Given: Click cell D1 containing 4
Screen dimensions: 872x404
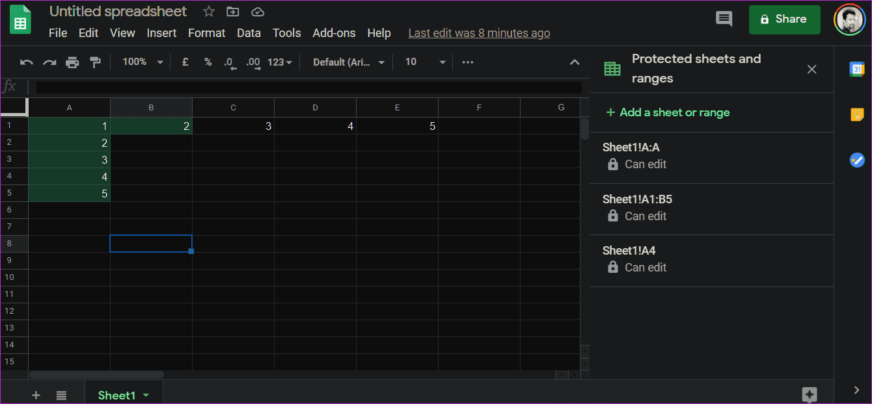Looking at the screenshot, I should pos(315,126).
